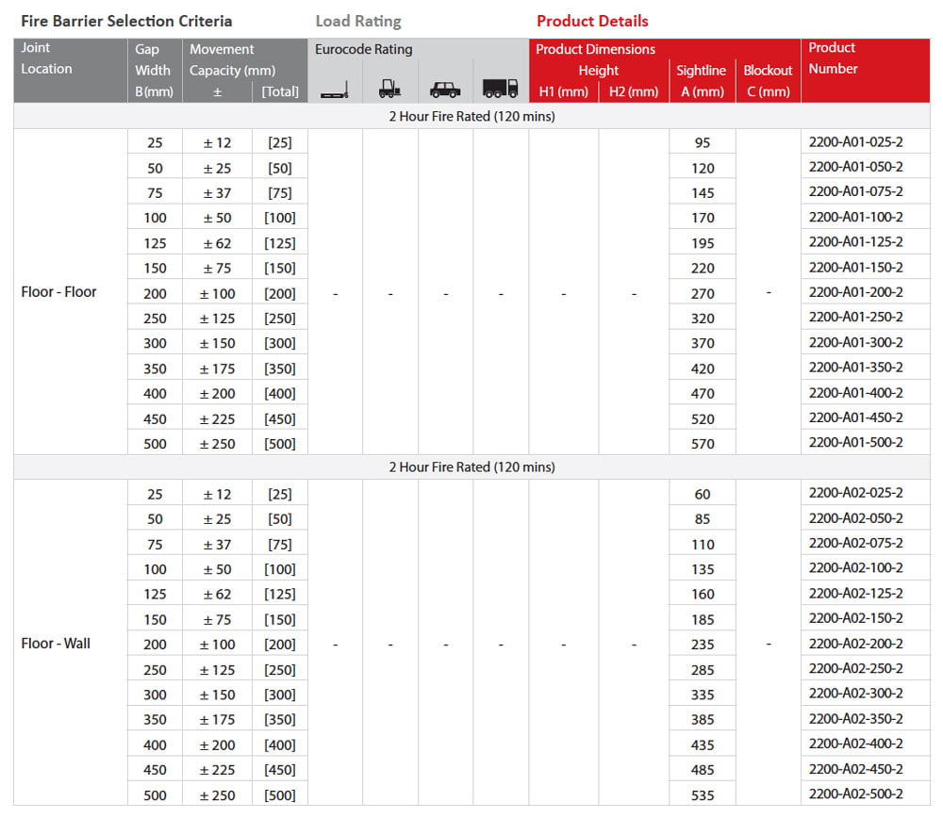Click the Blockout C (mm) column header
943x818 pixels.
coord(768,81)
